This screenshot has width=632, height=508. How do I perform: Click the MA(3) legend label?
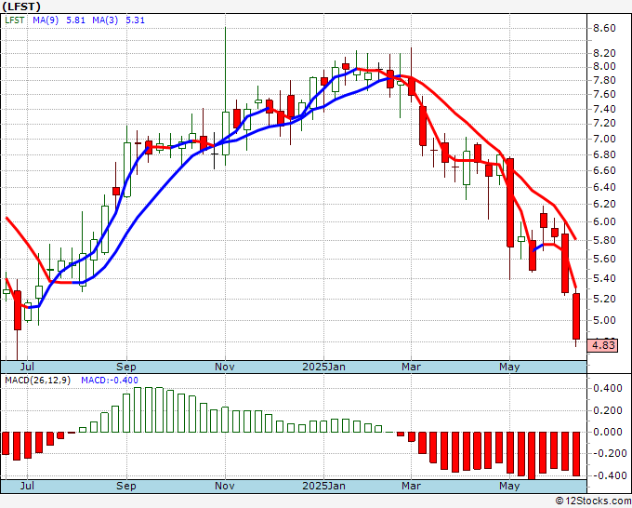tap(105, 20)
